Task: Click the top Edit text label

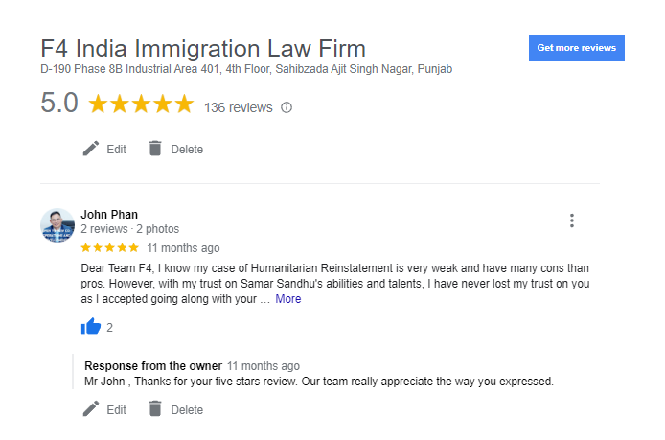Action: click(x=116, y=150)
